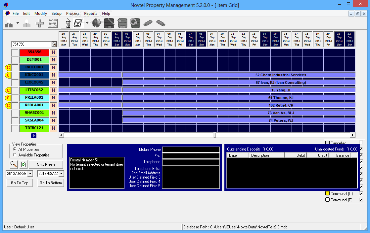This screenshot has height=233, width=370.
Task: Select the 74 Peters, WJ rental bar
Action: click(x=239, y=120)
